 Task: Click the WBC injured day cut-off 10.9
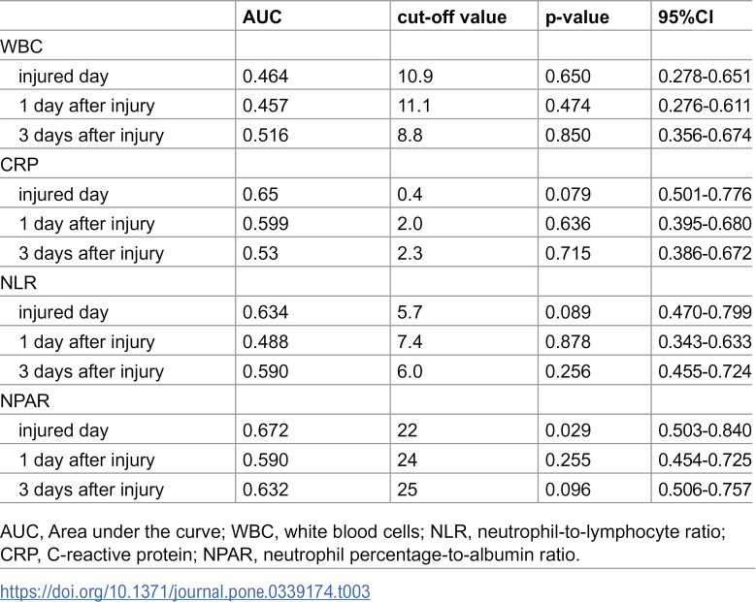pyautogui.click(x=415, y=76)
